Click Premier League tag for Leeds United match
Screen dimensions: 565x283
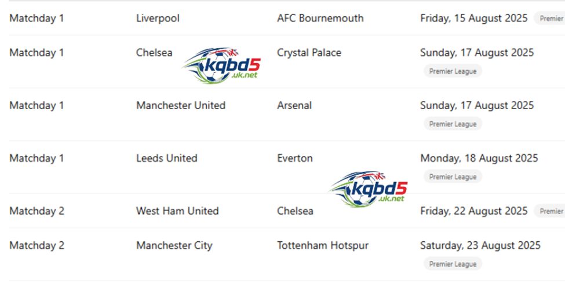[x=453, y=177]
